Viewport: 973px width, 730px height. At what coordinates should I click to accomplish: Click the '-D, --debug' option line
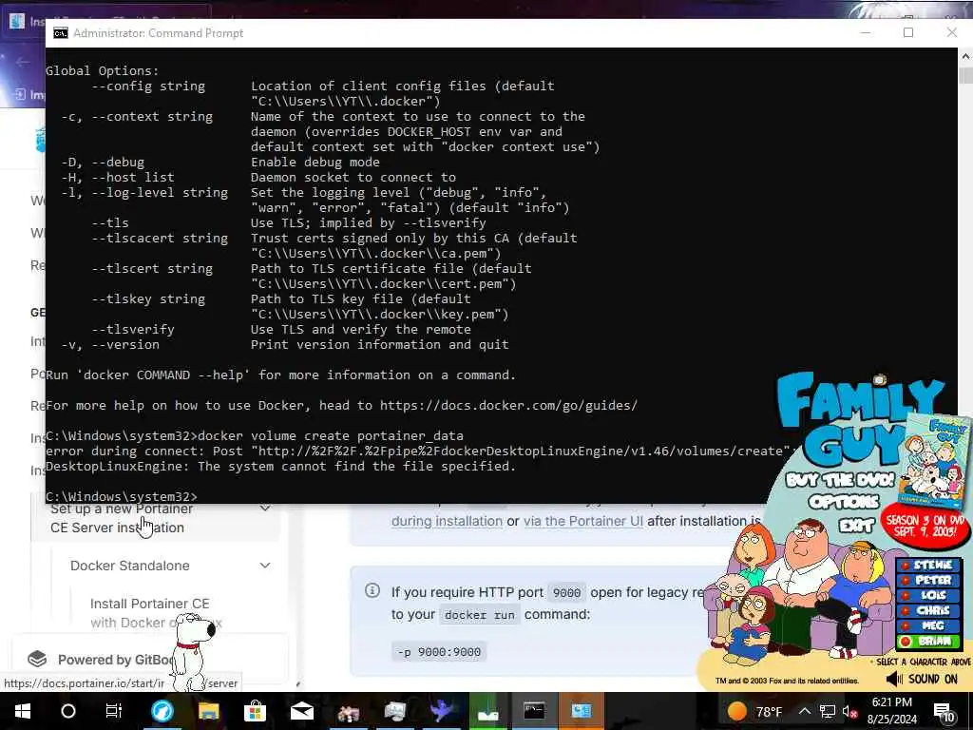[x=220, y=162]
